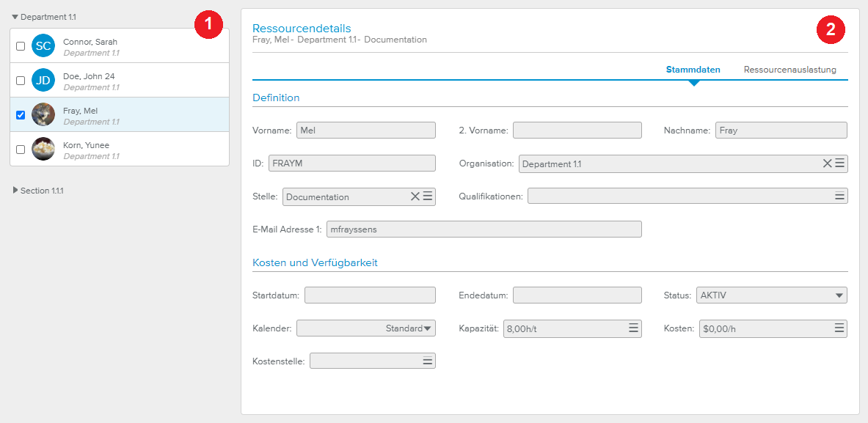This screenshot has height=423, width=868.
Task: Click into the Startdatum input field
Action: coord(370,295)
